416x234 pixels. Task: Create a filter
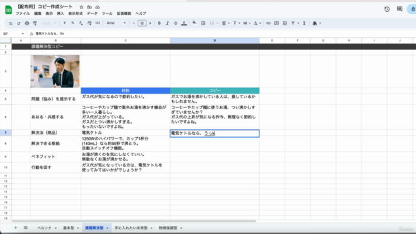coord(293,23)
